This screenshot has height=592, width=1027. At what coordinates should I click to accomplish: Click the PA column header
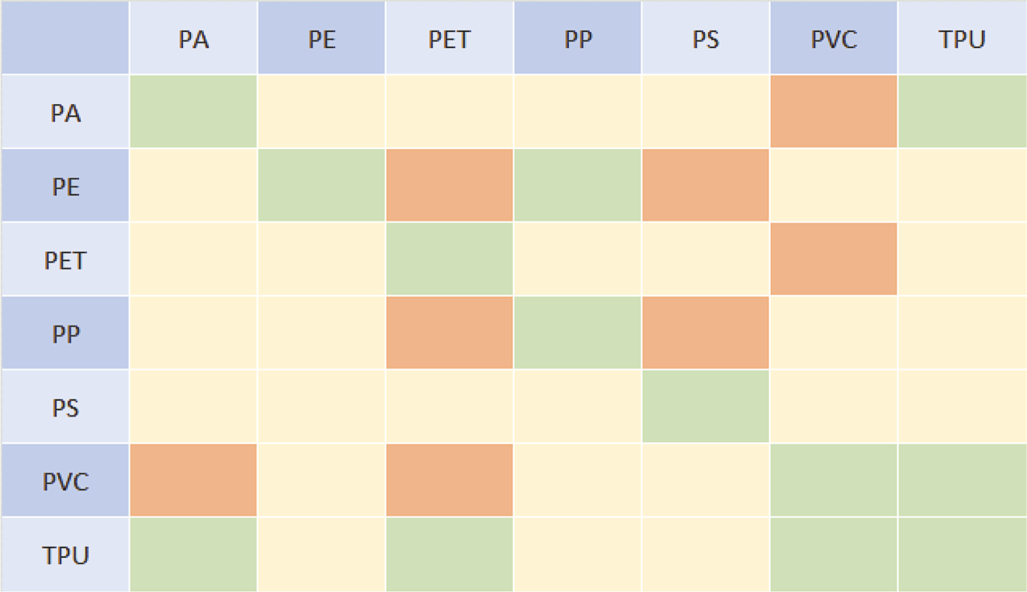click(193, 38)
